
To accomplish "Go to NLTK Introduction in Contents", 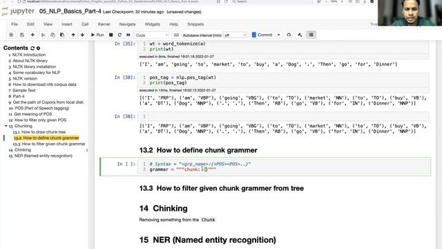I will 29,55.
